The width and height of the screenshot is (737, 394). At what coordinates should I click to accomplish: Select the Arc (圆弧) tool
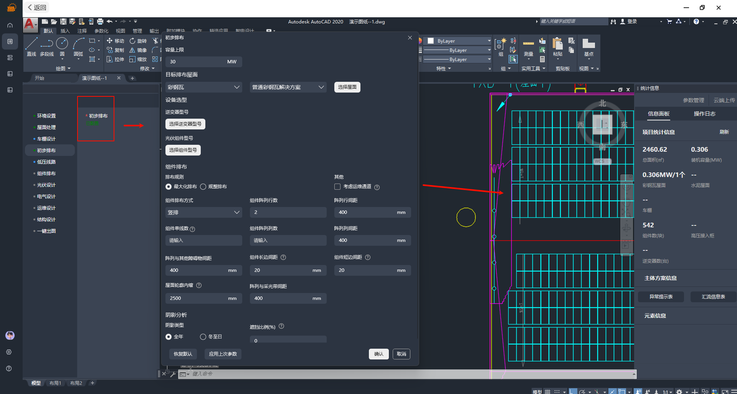[x=78, y=45]
